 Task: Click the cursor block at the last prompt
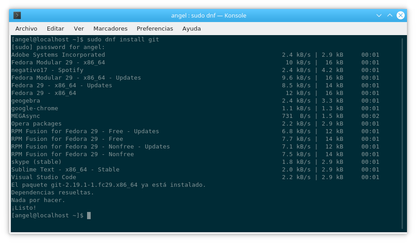tap(89, 216)
